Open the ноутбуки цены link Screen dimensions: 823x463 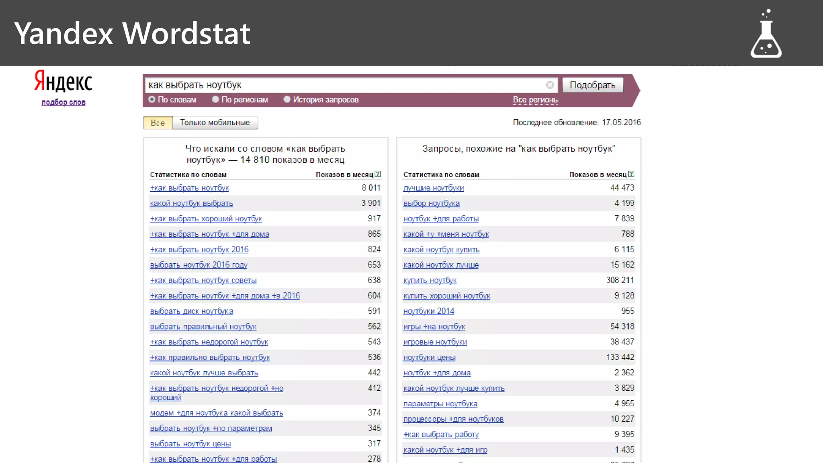[429, 357]
